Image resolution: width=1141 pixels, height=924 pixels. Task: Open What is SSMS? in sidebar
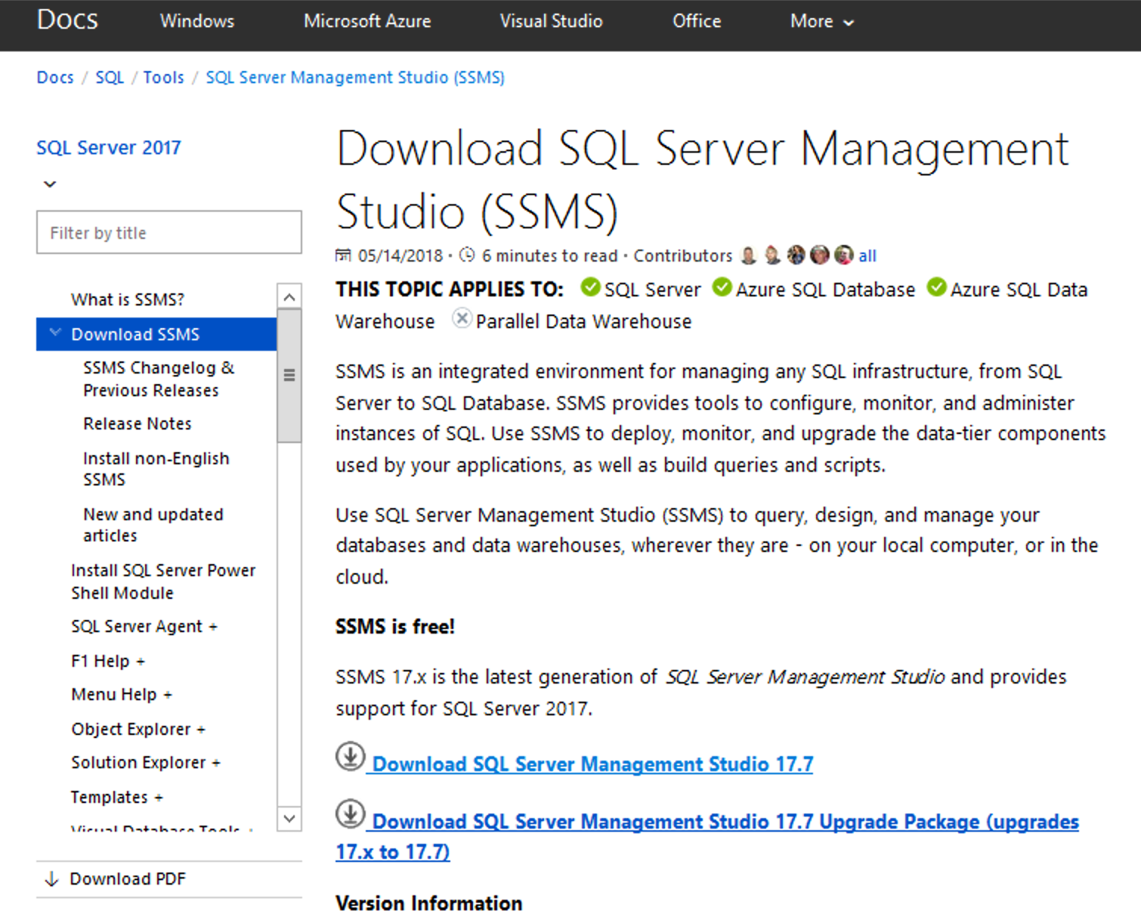point(128,299)
